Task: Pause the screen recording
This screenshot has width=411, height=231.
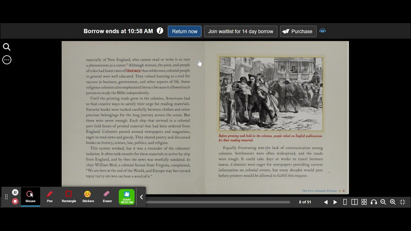Action: coord(15,193)
